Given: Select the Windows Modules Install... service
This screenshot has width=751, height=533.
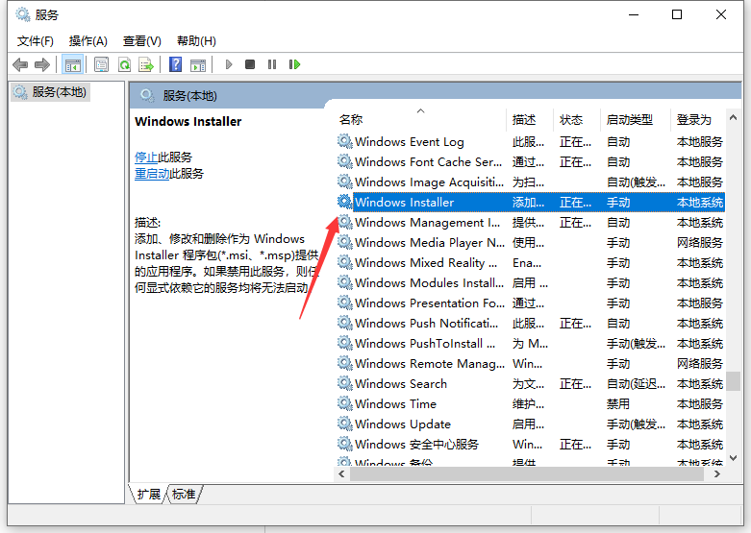Looking at the screenshot, I should pyautogui.click(x=429, y=282).
